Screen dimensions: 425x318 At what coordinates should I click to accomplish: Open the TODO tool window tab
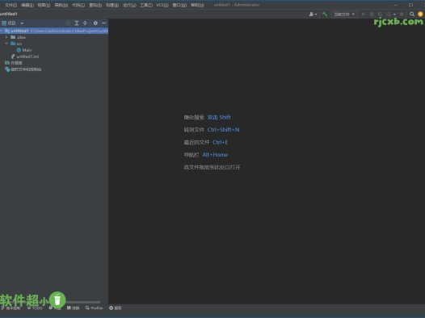click(36, 308)
